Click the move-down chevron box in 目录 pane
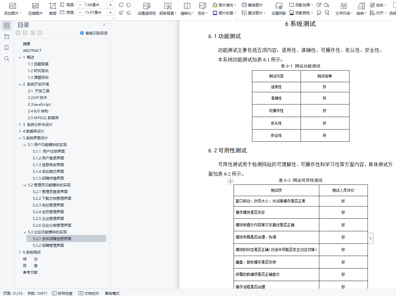 click(x=18, y=33)
